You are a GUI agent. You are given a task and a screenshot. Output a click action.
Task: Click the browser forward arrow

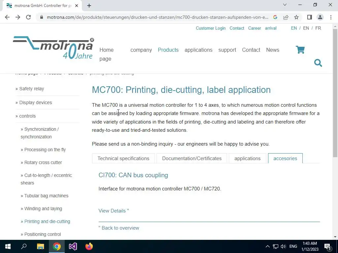[18, 17]
